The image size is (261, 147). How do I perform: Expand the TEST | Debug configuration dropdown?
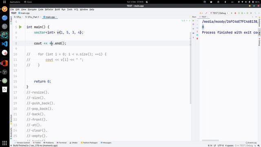point(219,13)
